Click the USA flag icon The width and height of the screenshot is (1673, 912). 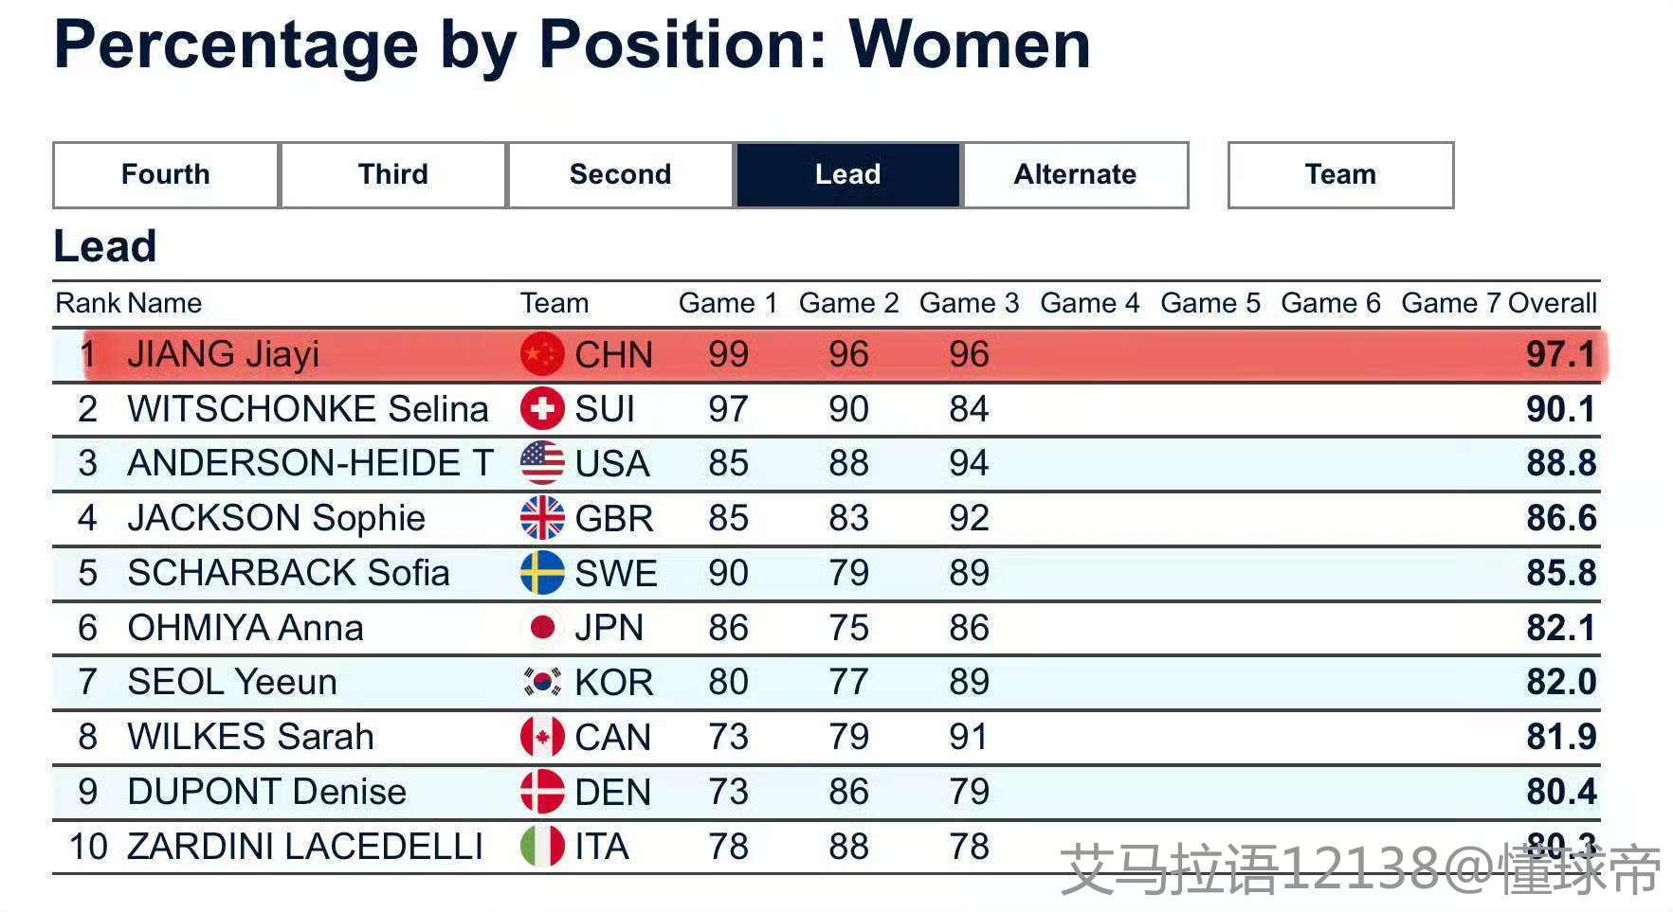pos(542,463)
